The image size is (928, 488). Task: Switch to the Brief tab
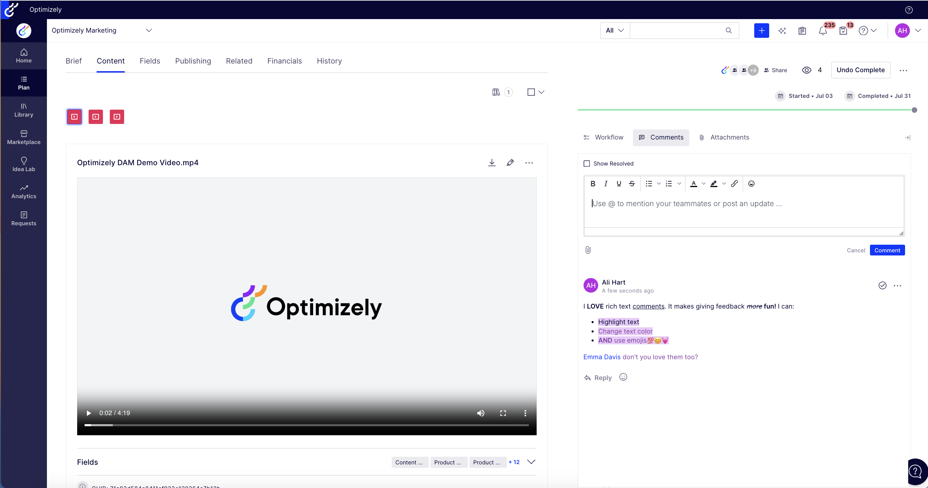pyautogui.click(x=73, y=61)
